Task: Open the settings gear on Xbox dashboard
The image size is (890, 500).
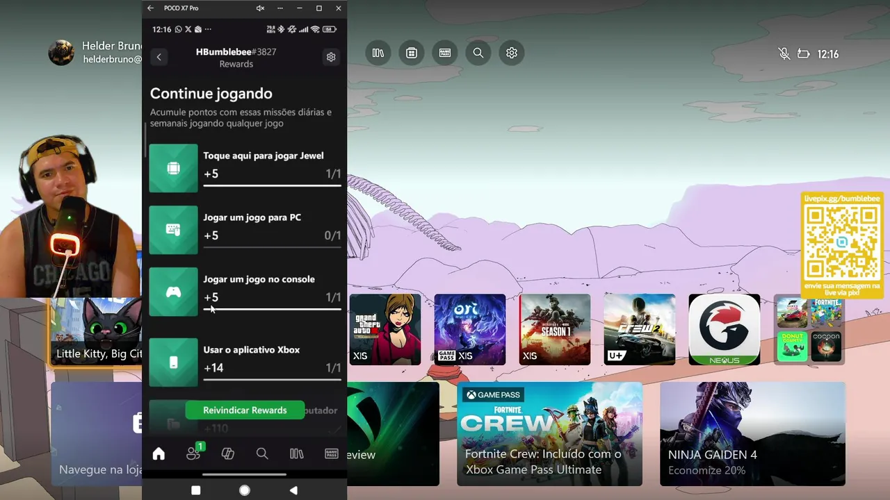Action: (x=512, y=53)
